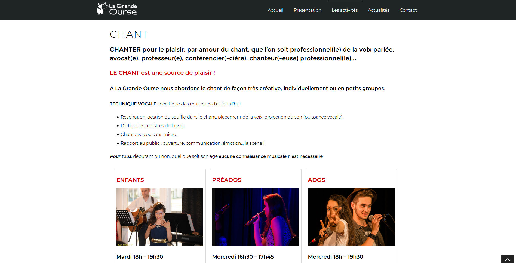View the ADOS duo photo
The height and width of the screenshot is (263, 516).
[351, 217]
